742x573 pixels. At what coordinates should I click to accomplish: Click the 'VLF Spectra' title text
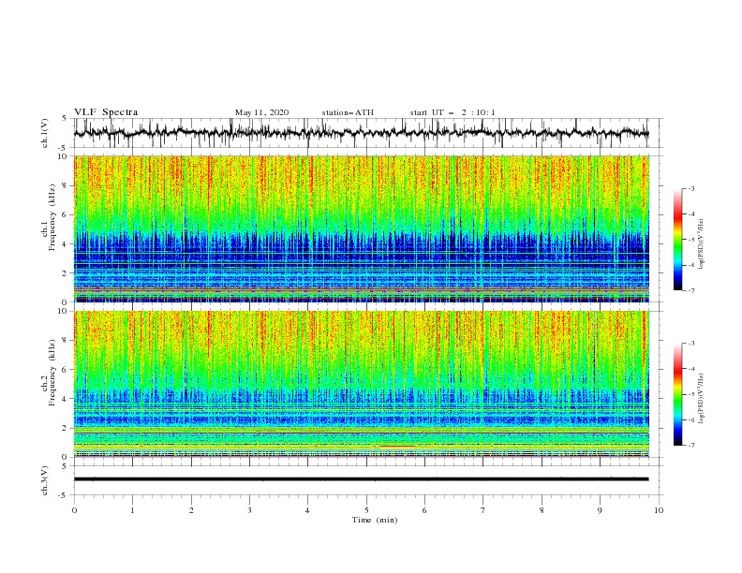[x=106, y=112]
